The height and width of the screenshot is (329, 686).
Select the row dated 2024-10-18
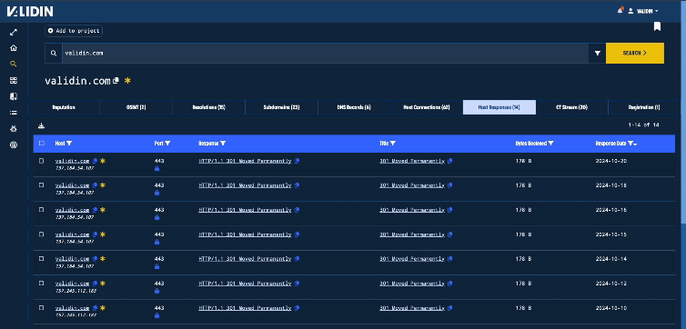(x=42, y=185)
